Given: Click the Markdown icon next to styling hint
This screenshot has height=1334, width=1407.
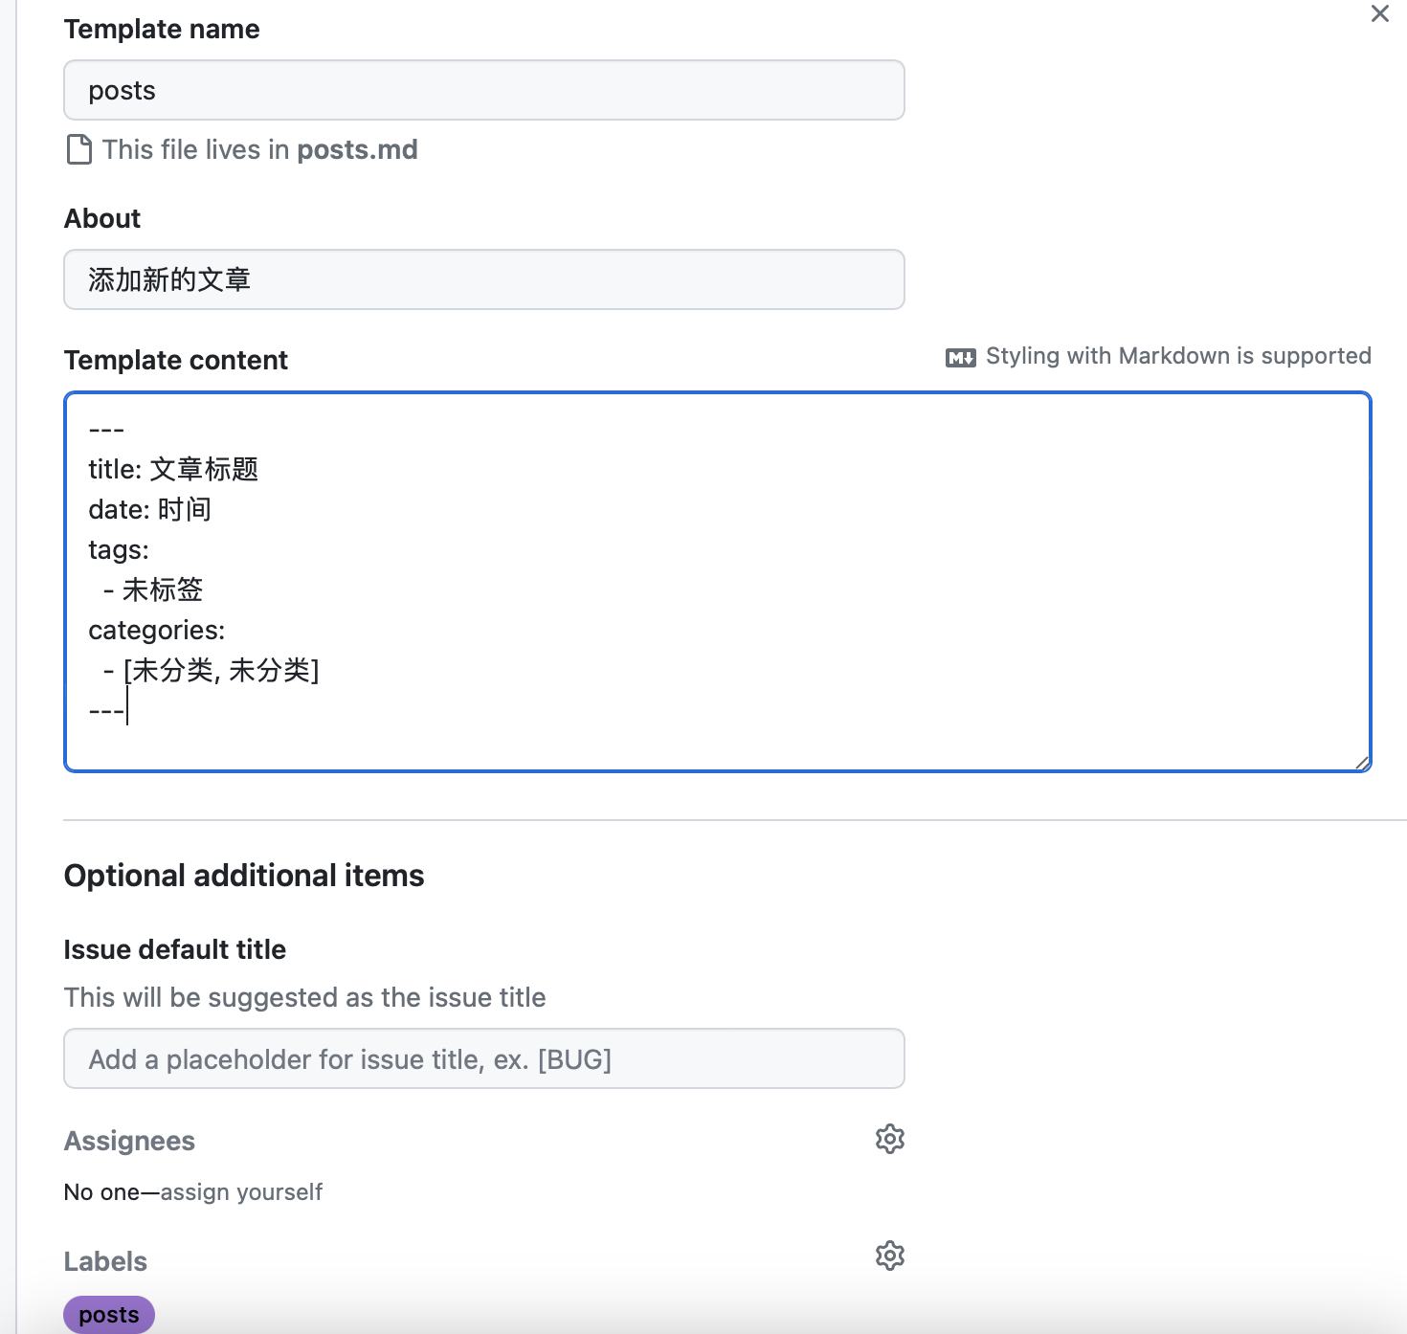Looking at the screenshot, I should [x=960, y=355].
